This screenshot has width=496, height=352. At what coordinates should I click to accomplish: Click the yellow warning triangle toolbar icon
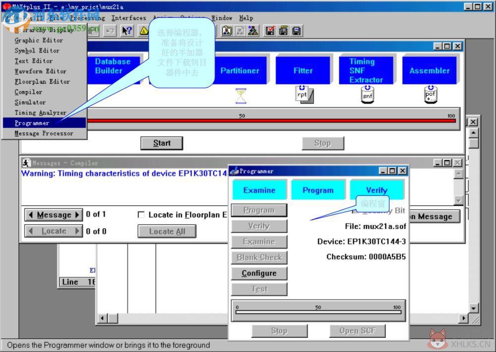(144, 31)
